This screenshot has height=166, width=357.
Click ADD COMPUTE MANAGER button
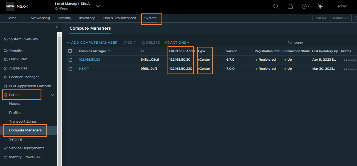click(92, 43)
